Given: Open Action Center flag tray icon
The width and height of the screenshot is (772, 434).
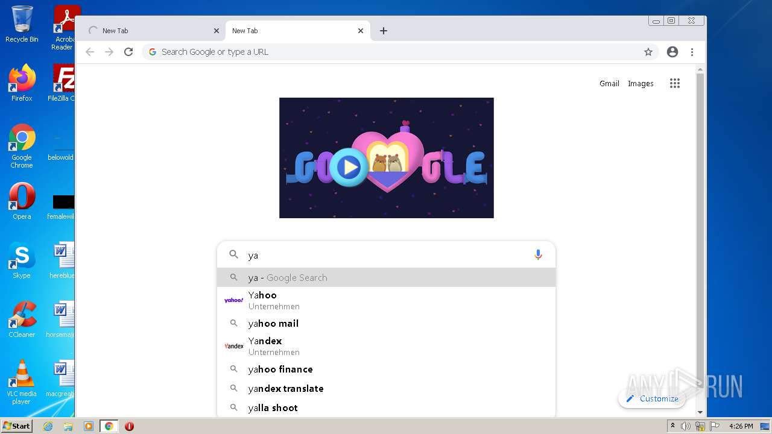Looking at the screenshot, I should pos(714,426).
